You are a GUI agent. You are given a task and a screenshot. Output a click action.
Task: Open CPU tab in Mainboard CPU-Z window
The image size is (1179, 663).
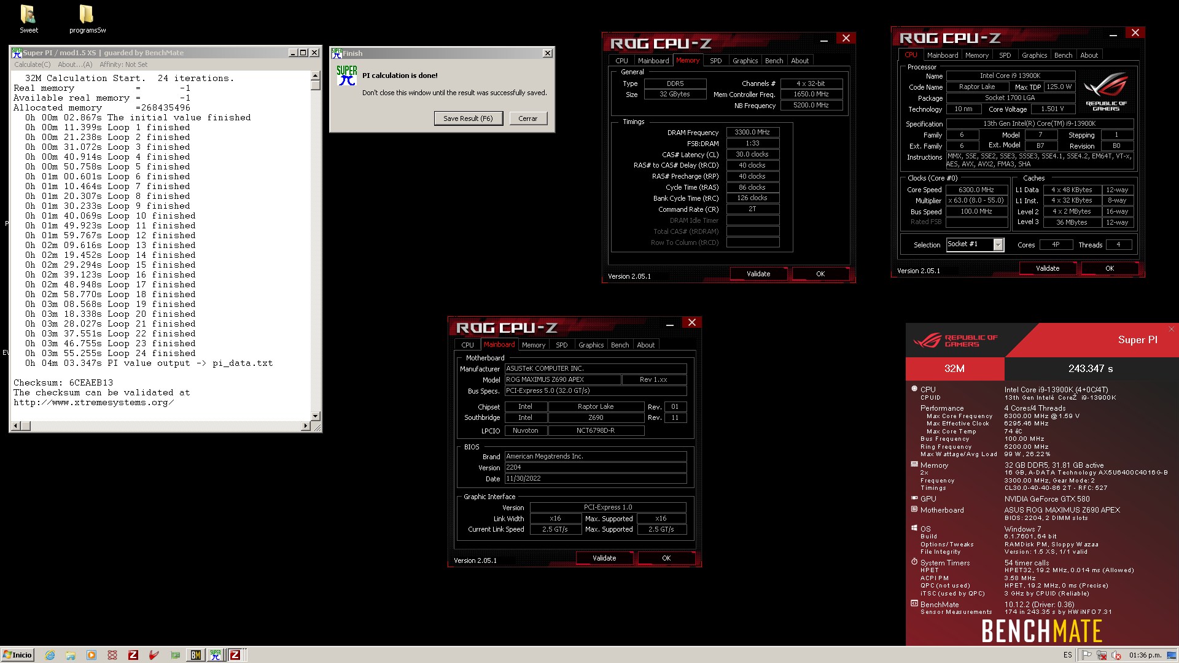point(467,345)
